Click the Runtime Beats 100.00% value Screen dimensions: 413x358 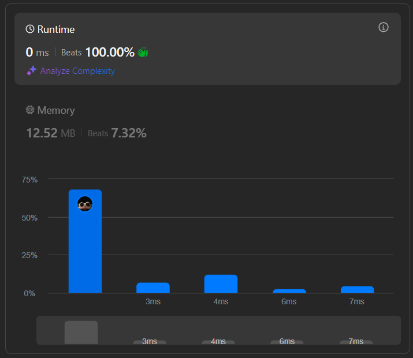click(x=109, y=53)
